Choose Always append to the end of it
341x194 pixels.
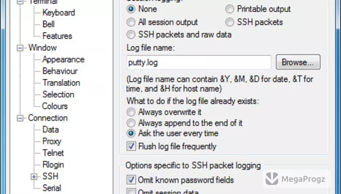tap(131, 123)
